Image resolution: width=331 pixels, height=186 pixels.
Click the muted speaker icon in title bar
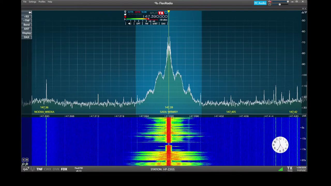coord(270,2)
